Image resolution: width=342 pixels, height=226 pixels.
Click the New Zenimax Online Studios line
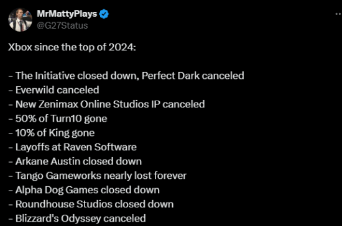[x=107, y=104]
